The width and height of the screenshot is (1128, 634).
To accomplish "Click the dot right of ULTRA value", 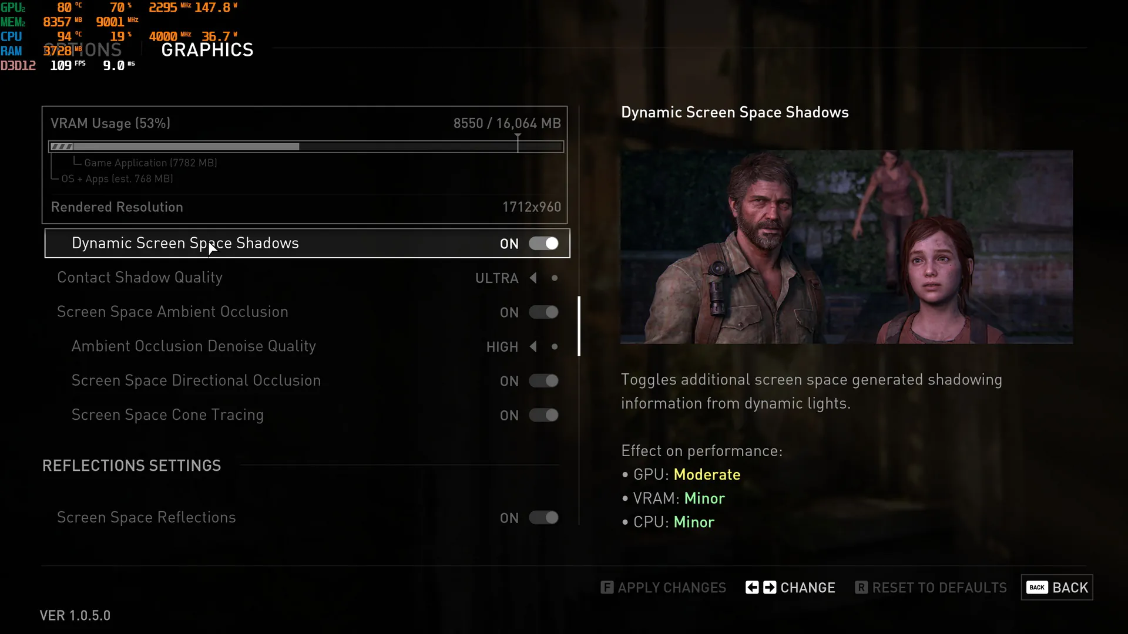I will [x=555, y=278].
